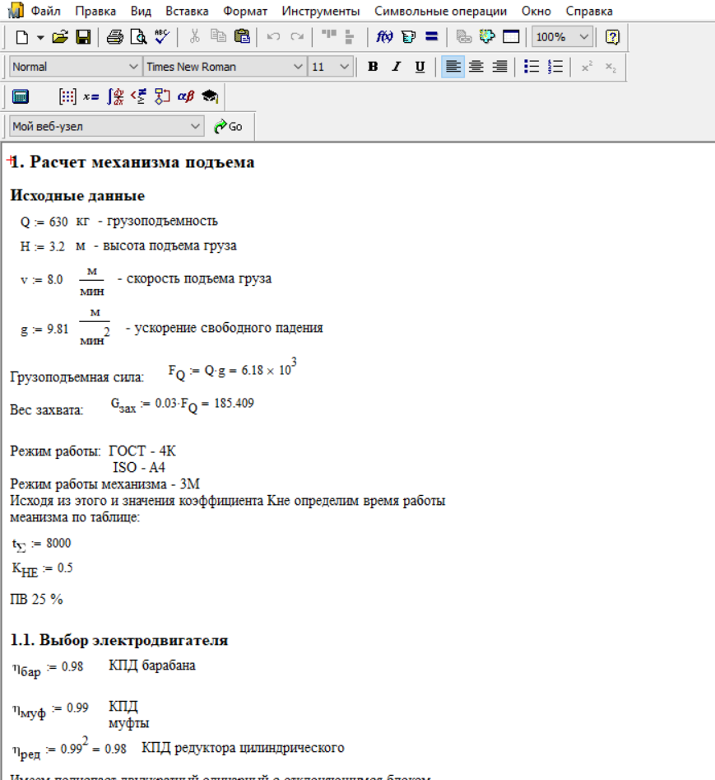
Task: Open Boolean toolbar icon
Action: click(138, 96)
